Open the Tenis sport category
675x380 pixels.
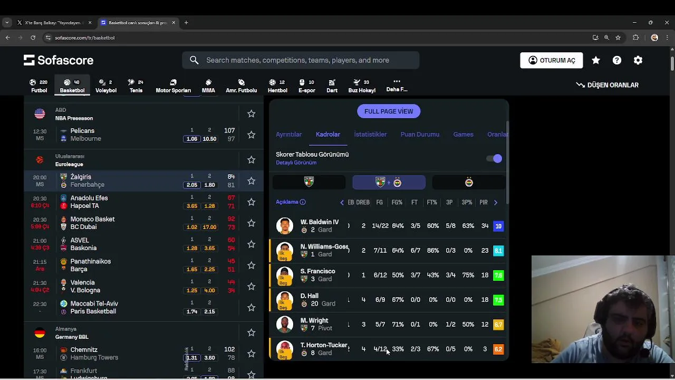coord(136,86)
